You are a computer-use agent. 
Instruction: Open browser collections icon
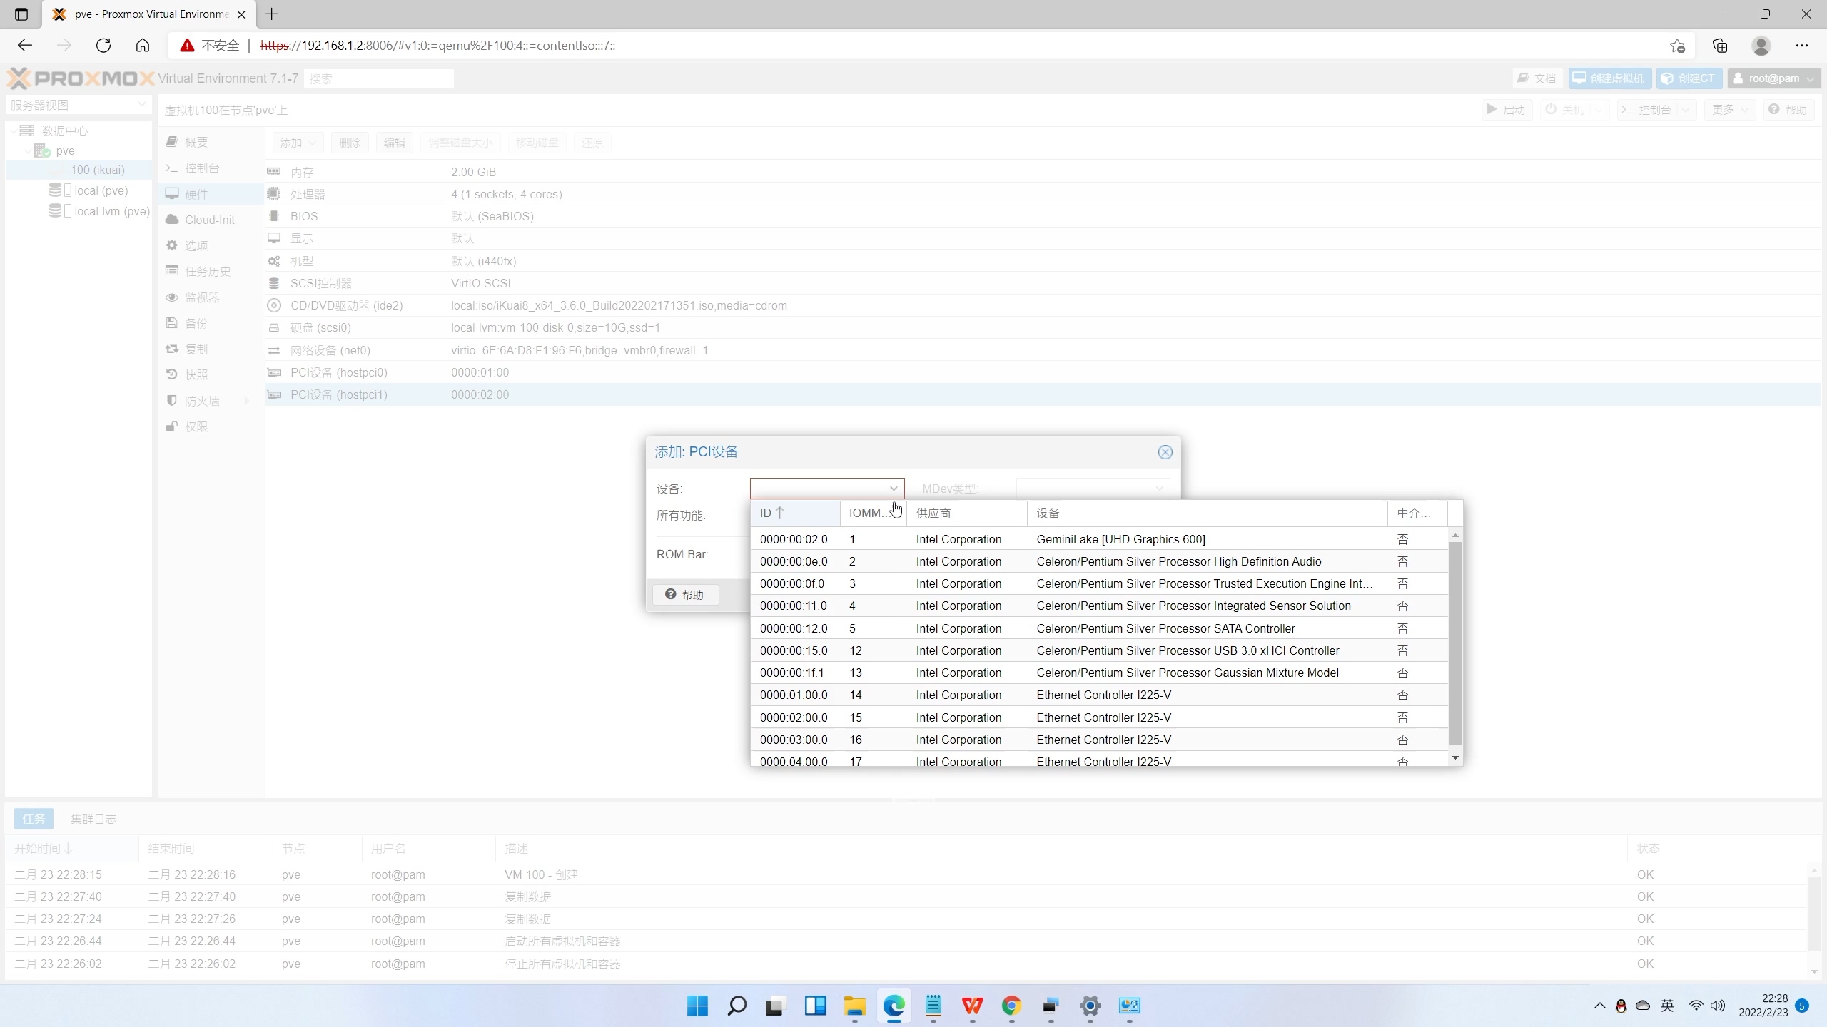(1720, 46)
